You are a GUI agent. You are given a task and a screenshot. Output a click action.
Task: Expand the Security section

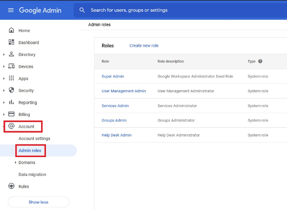point(4,91)
